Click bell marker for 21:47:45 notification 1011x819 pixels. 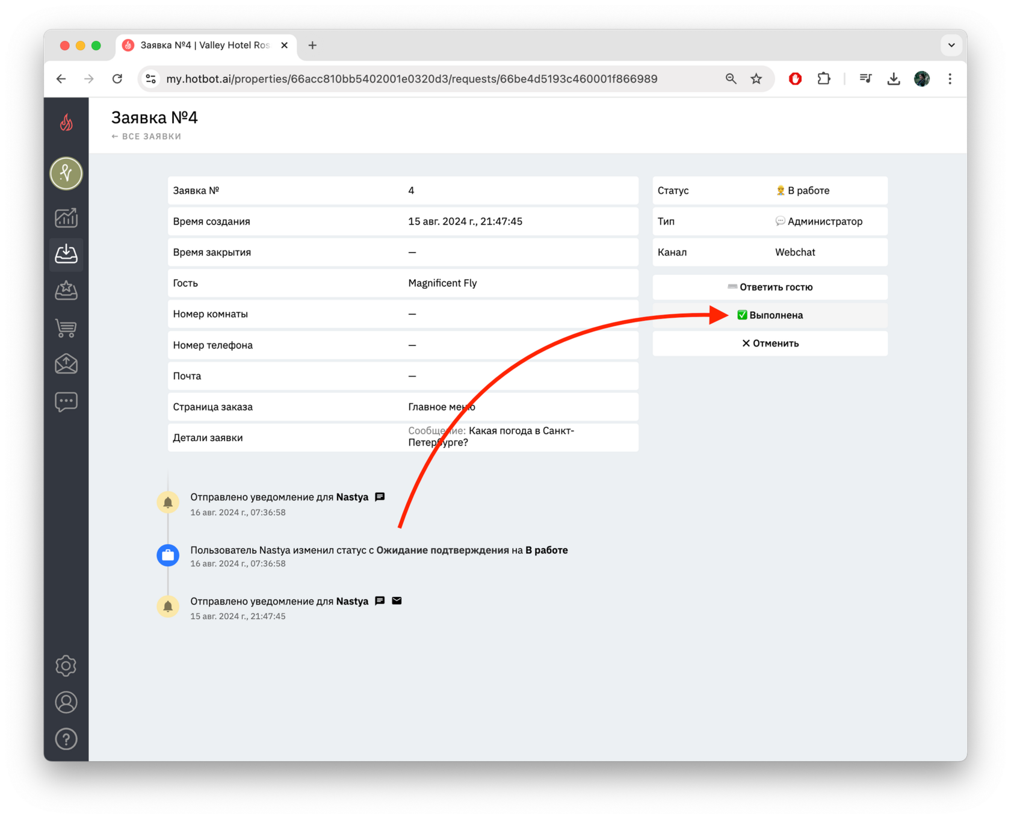coord(168,606)
